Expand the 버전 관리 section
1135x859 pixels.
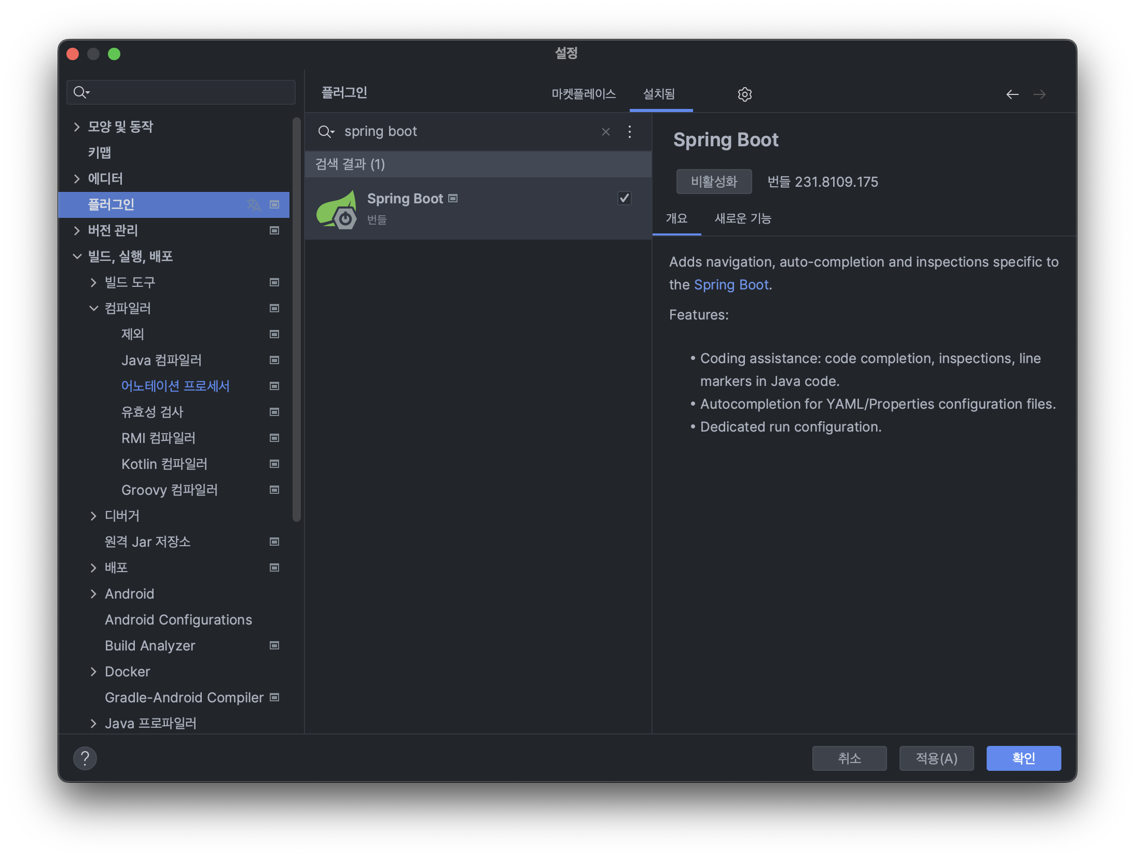click(x=77, y=230)
